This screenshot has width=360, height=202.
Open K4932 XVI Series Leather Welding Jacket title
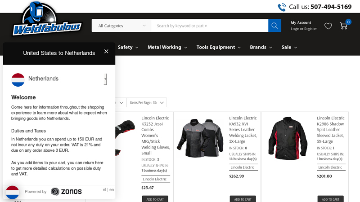coord(243,130)
